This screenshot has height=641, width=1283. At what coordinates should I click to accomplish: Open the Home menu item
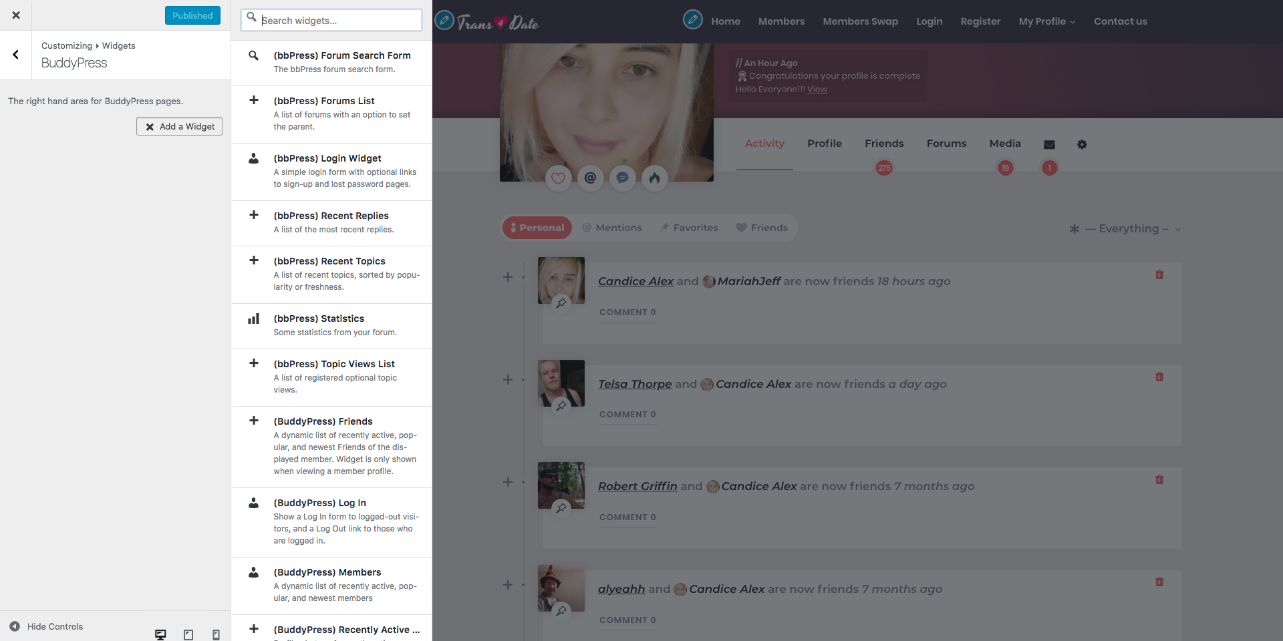(x=726, y=21)
